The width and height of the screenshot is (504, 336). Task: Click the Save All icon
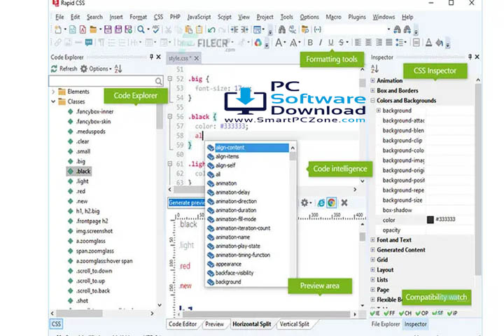118,29
